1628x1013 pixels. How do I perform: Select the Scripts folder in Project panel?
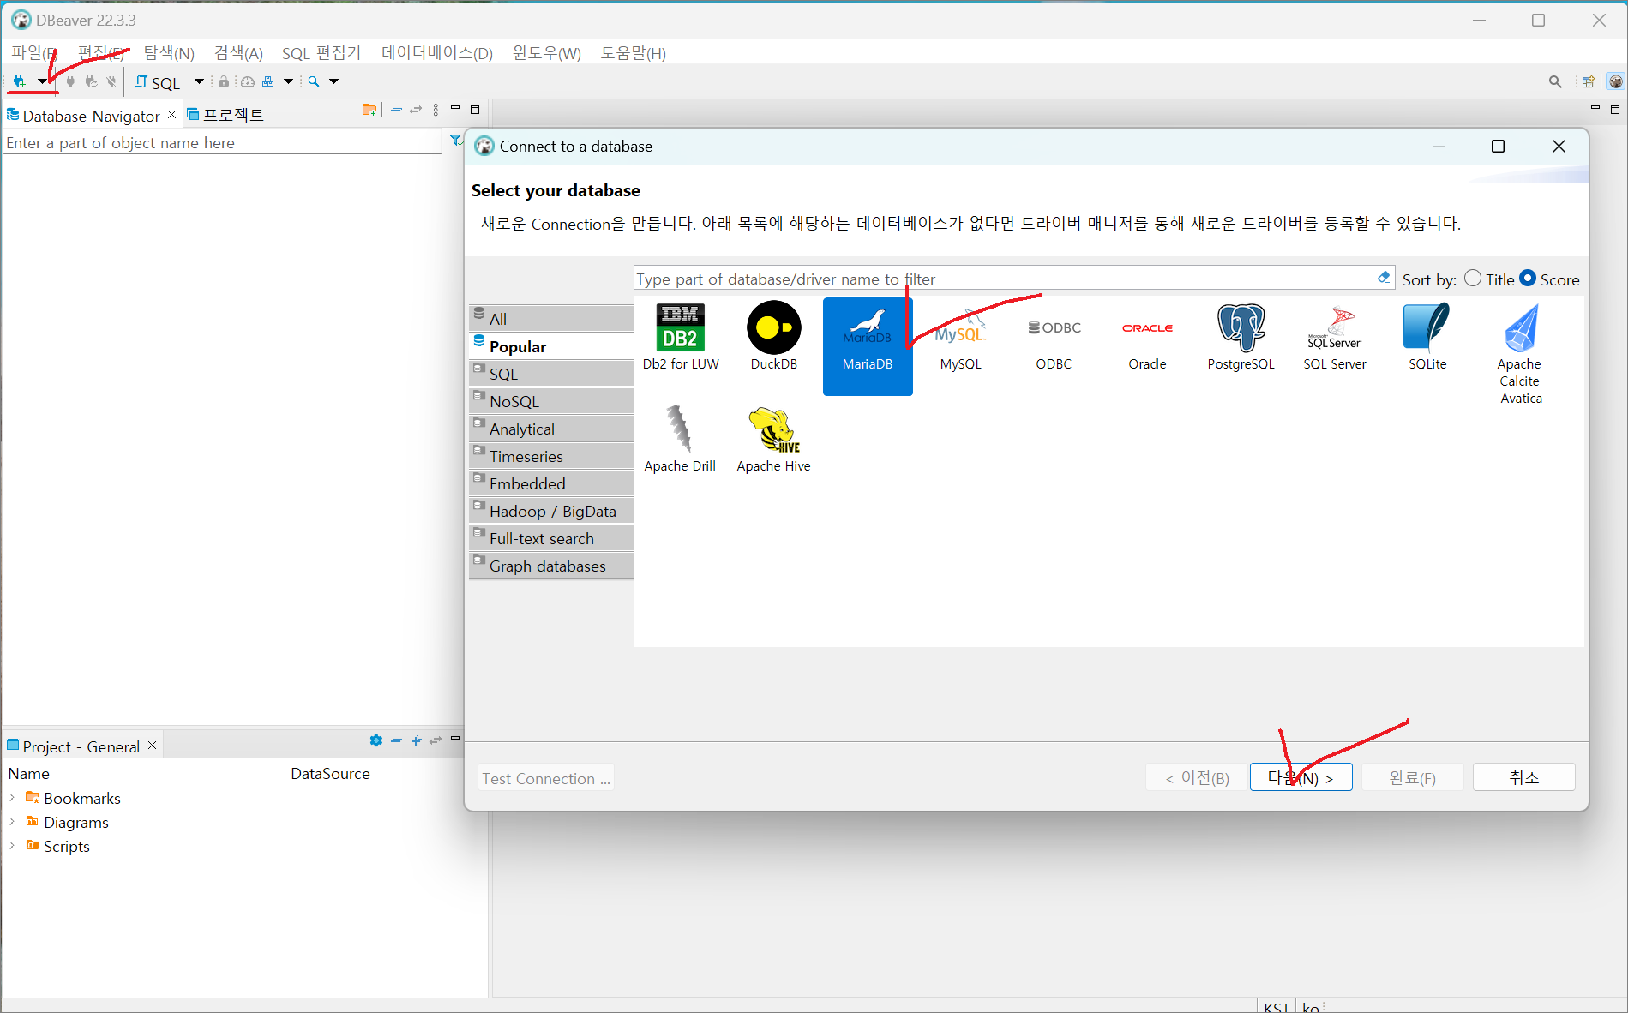click(57, 846)
